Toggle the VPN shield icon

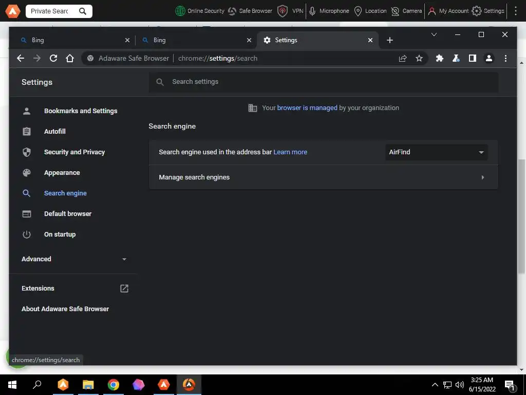coord(283,11)
